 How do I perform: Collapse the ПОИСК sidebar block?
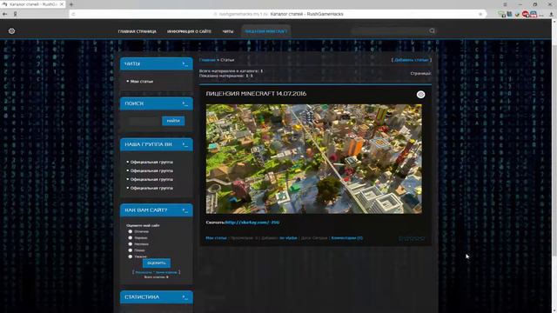pyautogui.click(x=185, y=103)
